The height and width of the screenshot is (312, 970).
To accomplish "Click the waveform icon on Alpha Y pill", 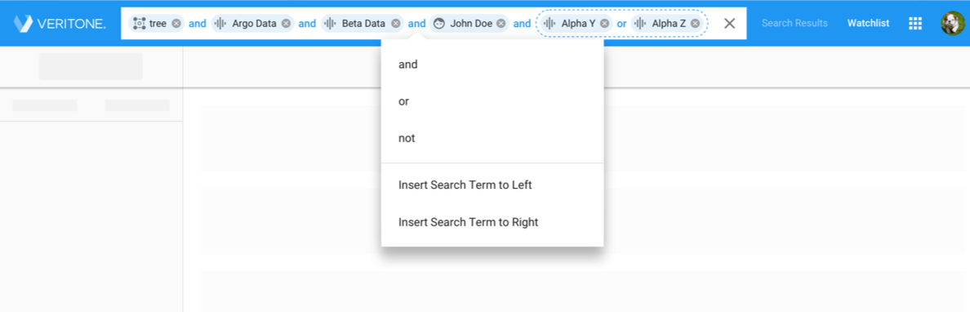I will click(x=549, y=24).
